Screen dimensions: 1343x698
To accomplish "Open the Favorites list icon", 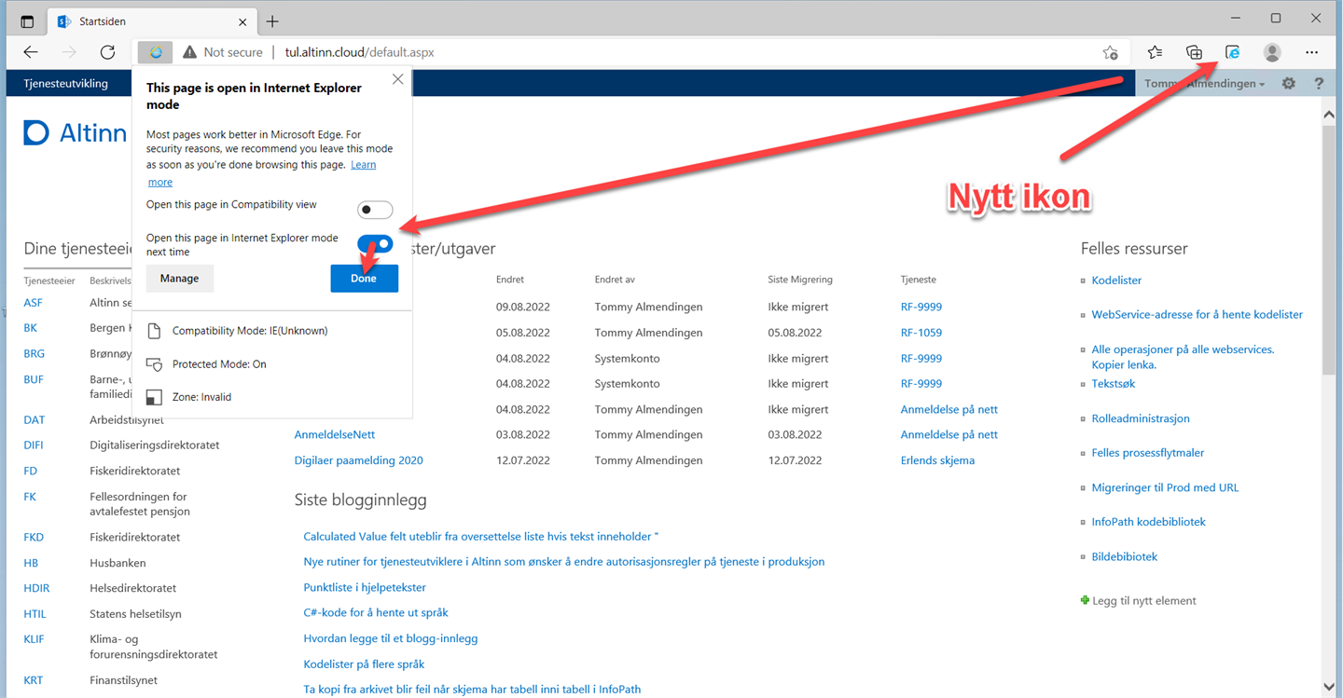I will [x=1155, y=52].
